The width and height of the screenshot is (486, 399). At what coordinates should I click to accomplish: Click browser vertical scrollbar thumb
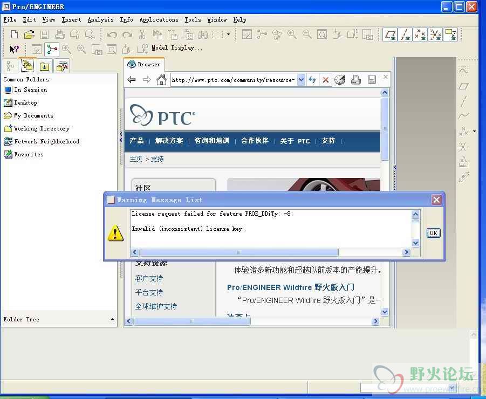385,128
